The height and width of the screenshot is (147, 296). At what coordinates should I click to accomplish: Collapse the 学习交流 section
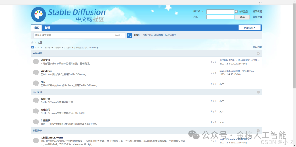click(258, 92)
